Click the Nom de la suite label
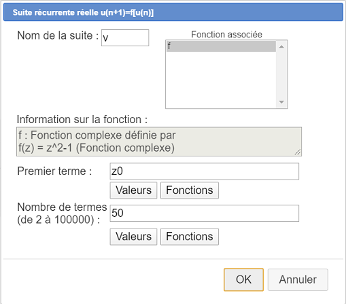Screen dimensions: 346x304 [x=58, y=36]
